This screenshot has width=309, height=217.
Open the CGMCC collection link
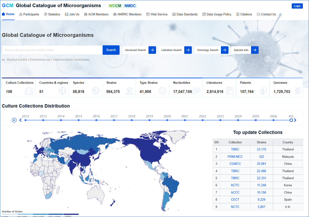click(x=235, y=164)
